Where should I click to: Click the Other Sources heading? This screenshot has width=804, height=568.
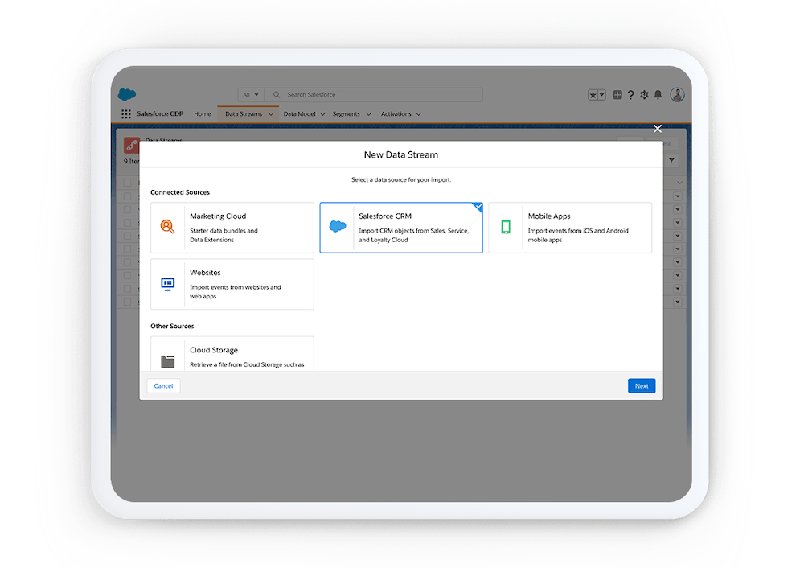pyautogui.click(x=172, y=327)
